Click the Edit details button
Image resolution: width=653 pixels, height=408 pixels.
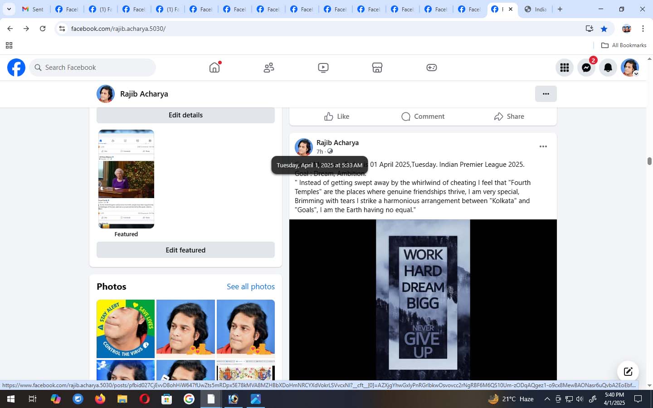[185, 115]
